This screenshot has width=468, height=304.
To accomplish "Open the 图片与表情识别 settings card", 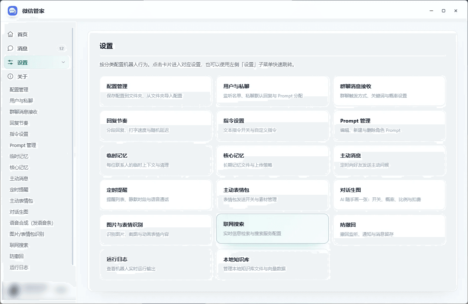I will pyautogui.click(x=156, y=229).
